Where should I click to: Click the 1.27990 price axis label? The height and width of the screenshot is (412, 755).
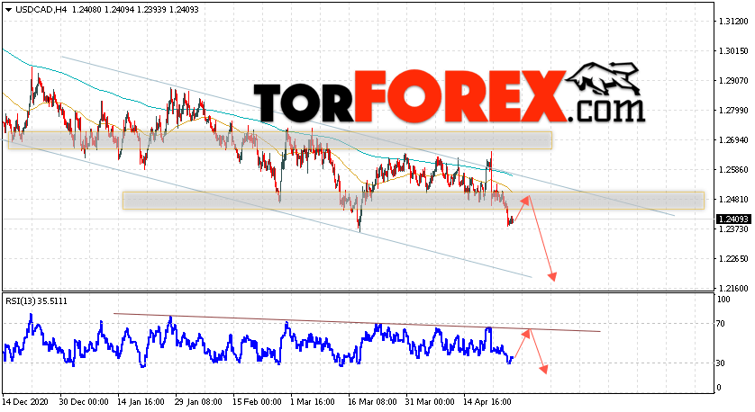(x=733, y=111)
